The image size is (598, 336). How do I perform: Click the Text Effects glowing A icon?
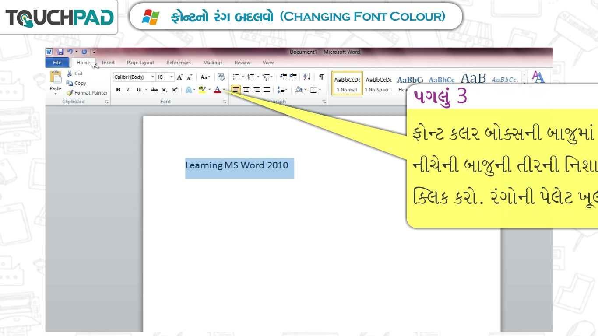click(189, 90)
